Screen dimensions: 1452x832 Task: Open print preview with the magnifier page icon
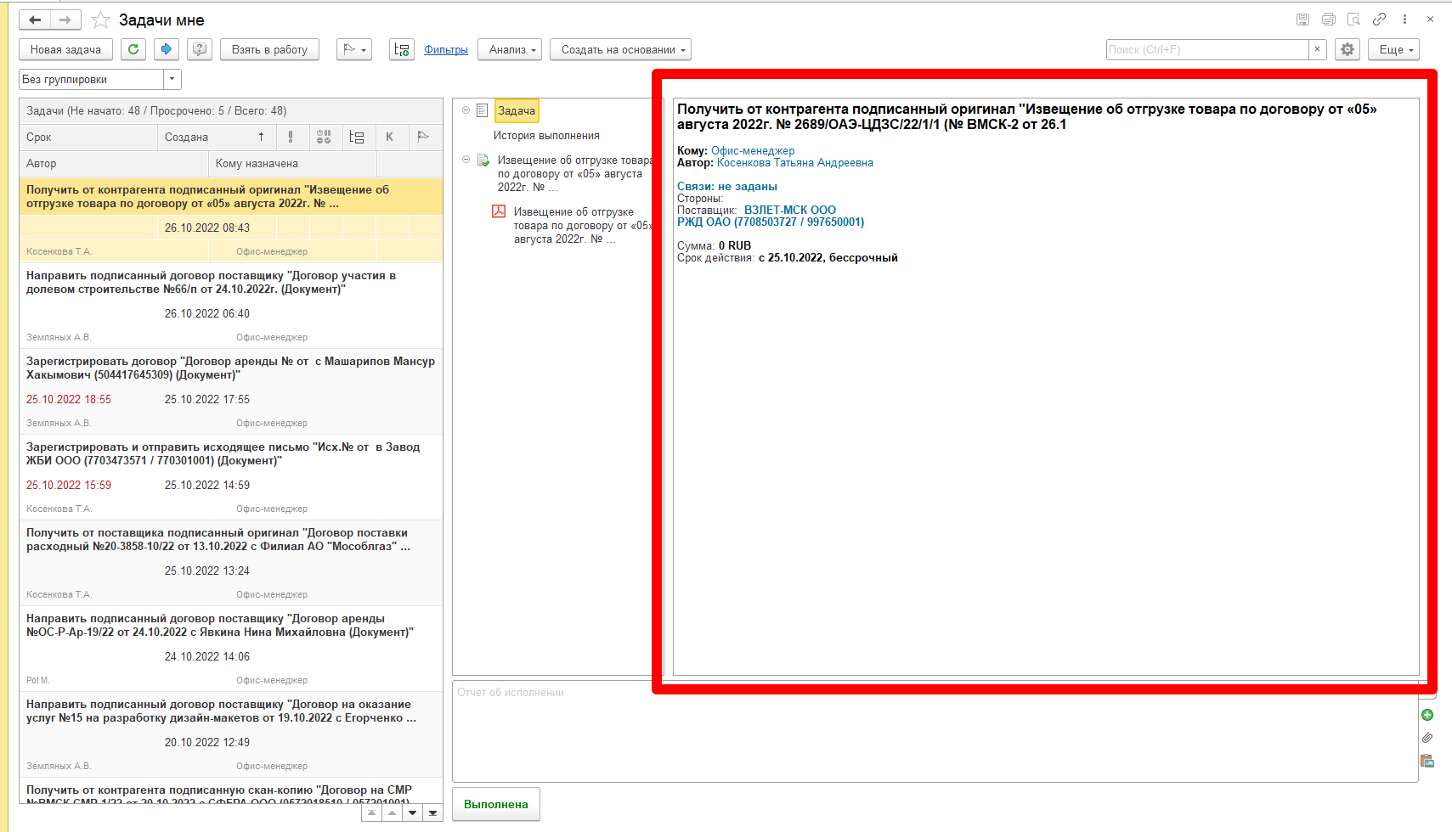coord(1354,20)
